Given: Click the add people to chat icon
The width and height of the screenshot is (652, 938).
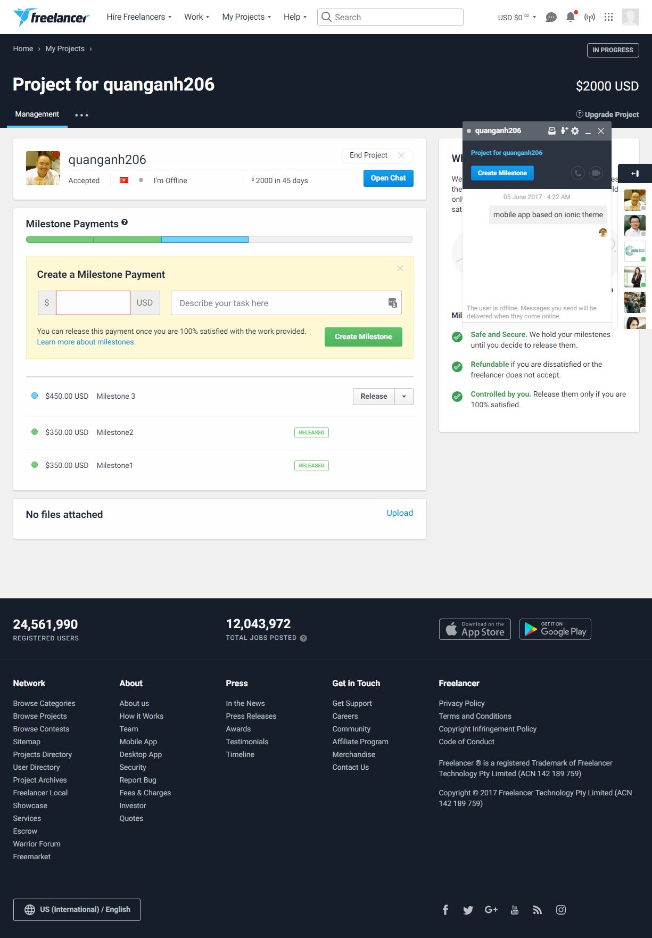Looking at the screenshot, I should (564, 130).
